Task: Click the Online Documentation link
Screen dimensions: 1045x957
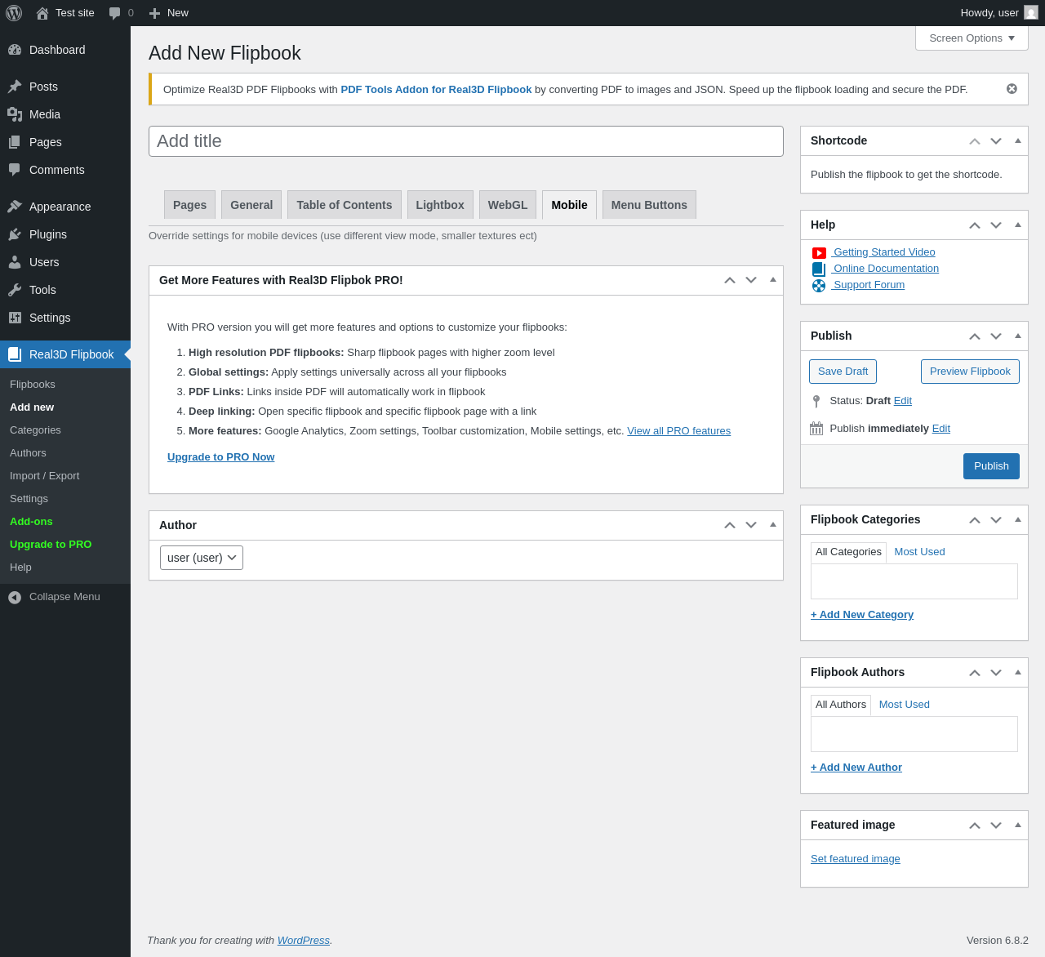Action: pos(885,269)
